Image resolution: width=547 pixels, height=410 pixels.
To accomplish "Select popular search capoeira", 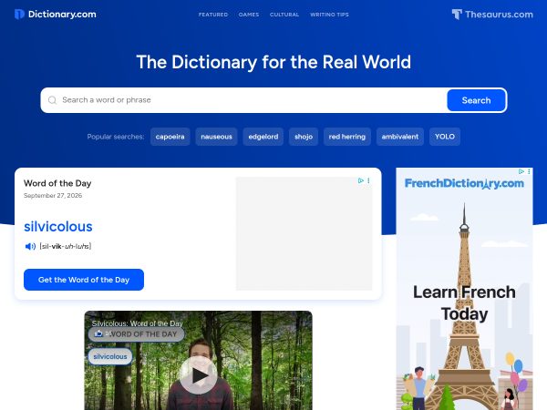I will (x=170, y=137).
